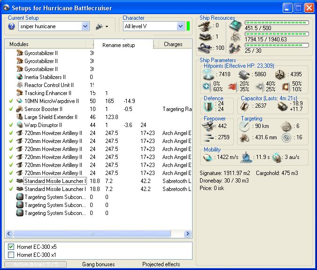317x270 pixels.
Task: Open the Current Setup dropdown list
Action: pyautogui.click(x=85, y=26)
